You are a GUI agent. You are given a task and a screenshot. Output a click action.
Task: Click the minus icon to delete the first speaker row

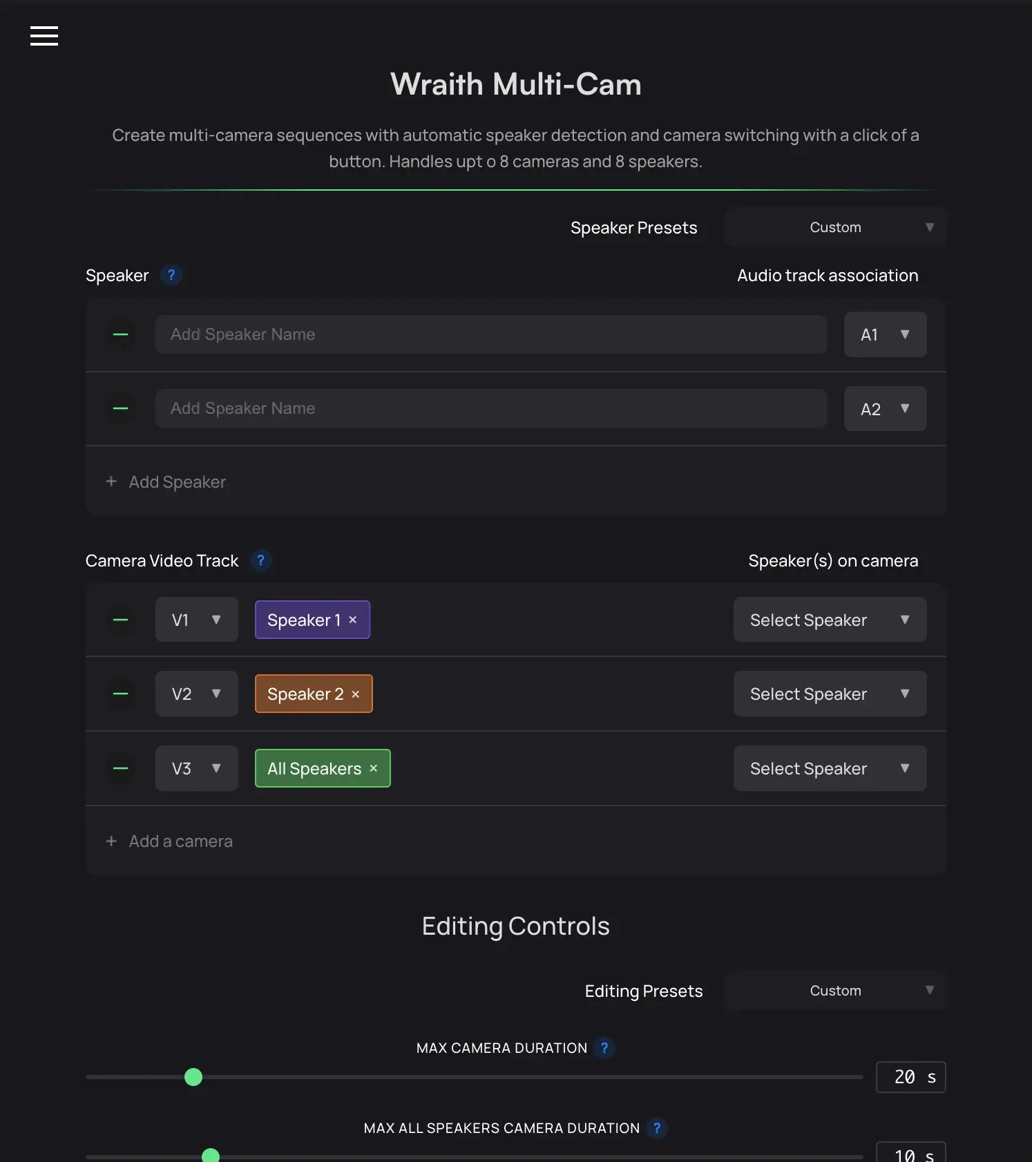pyautogui.click(x=120, y=334)
